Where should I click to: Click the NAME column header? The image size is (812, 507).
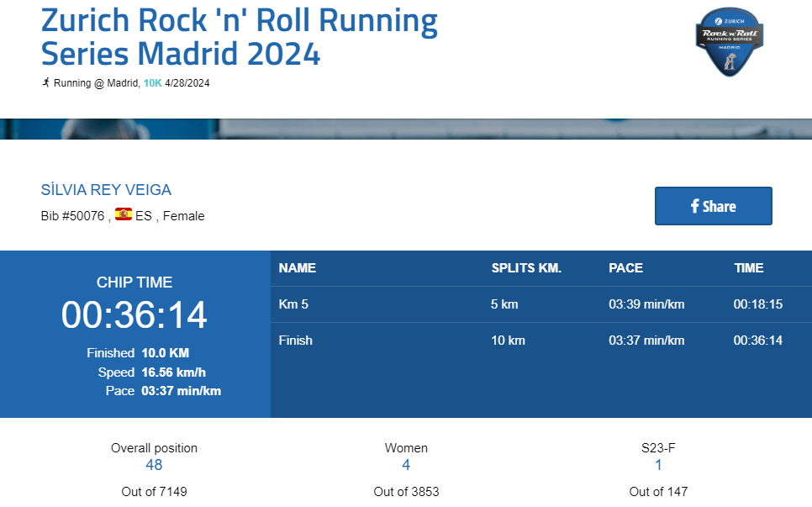pyautogui.click(x=298, y=267)
